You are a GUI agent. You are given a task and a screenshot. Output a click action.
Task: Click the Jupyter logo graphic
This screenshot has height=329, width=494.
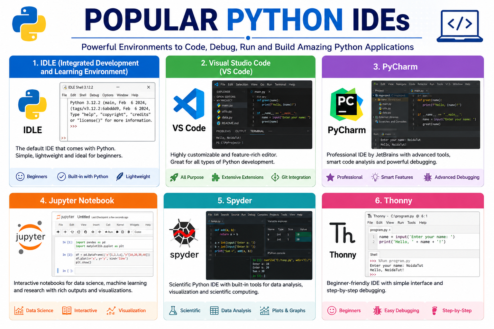coord(30,237)
